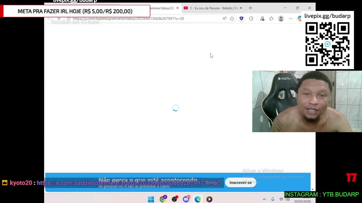This screenshot has height=203, width=362.
Task: Click the livepix.gg/budarp text above QR code
Action: coord(327,16)
